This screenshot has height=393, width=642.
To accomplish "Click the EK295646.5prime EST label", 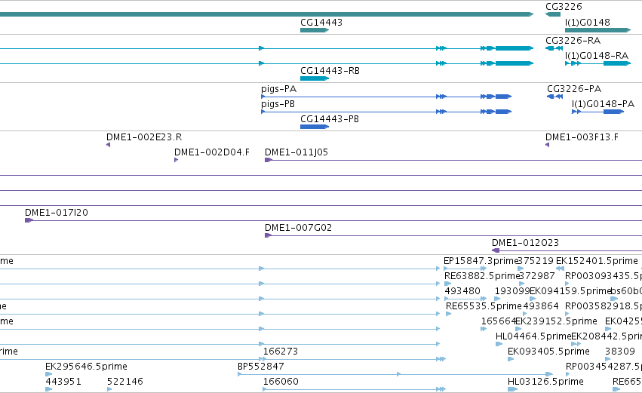I will coord(87,367).
